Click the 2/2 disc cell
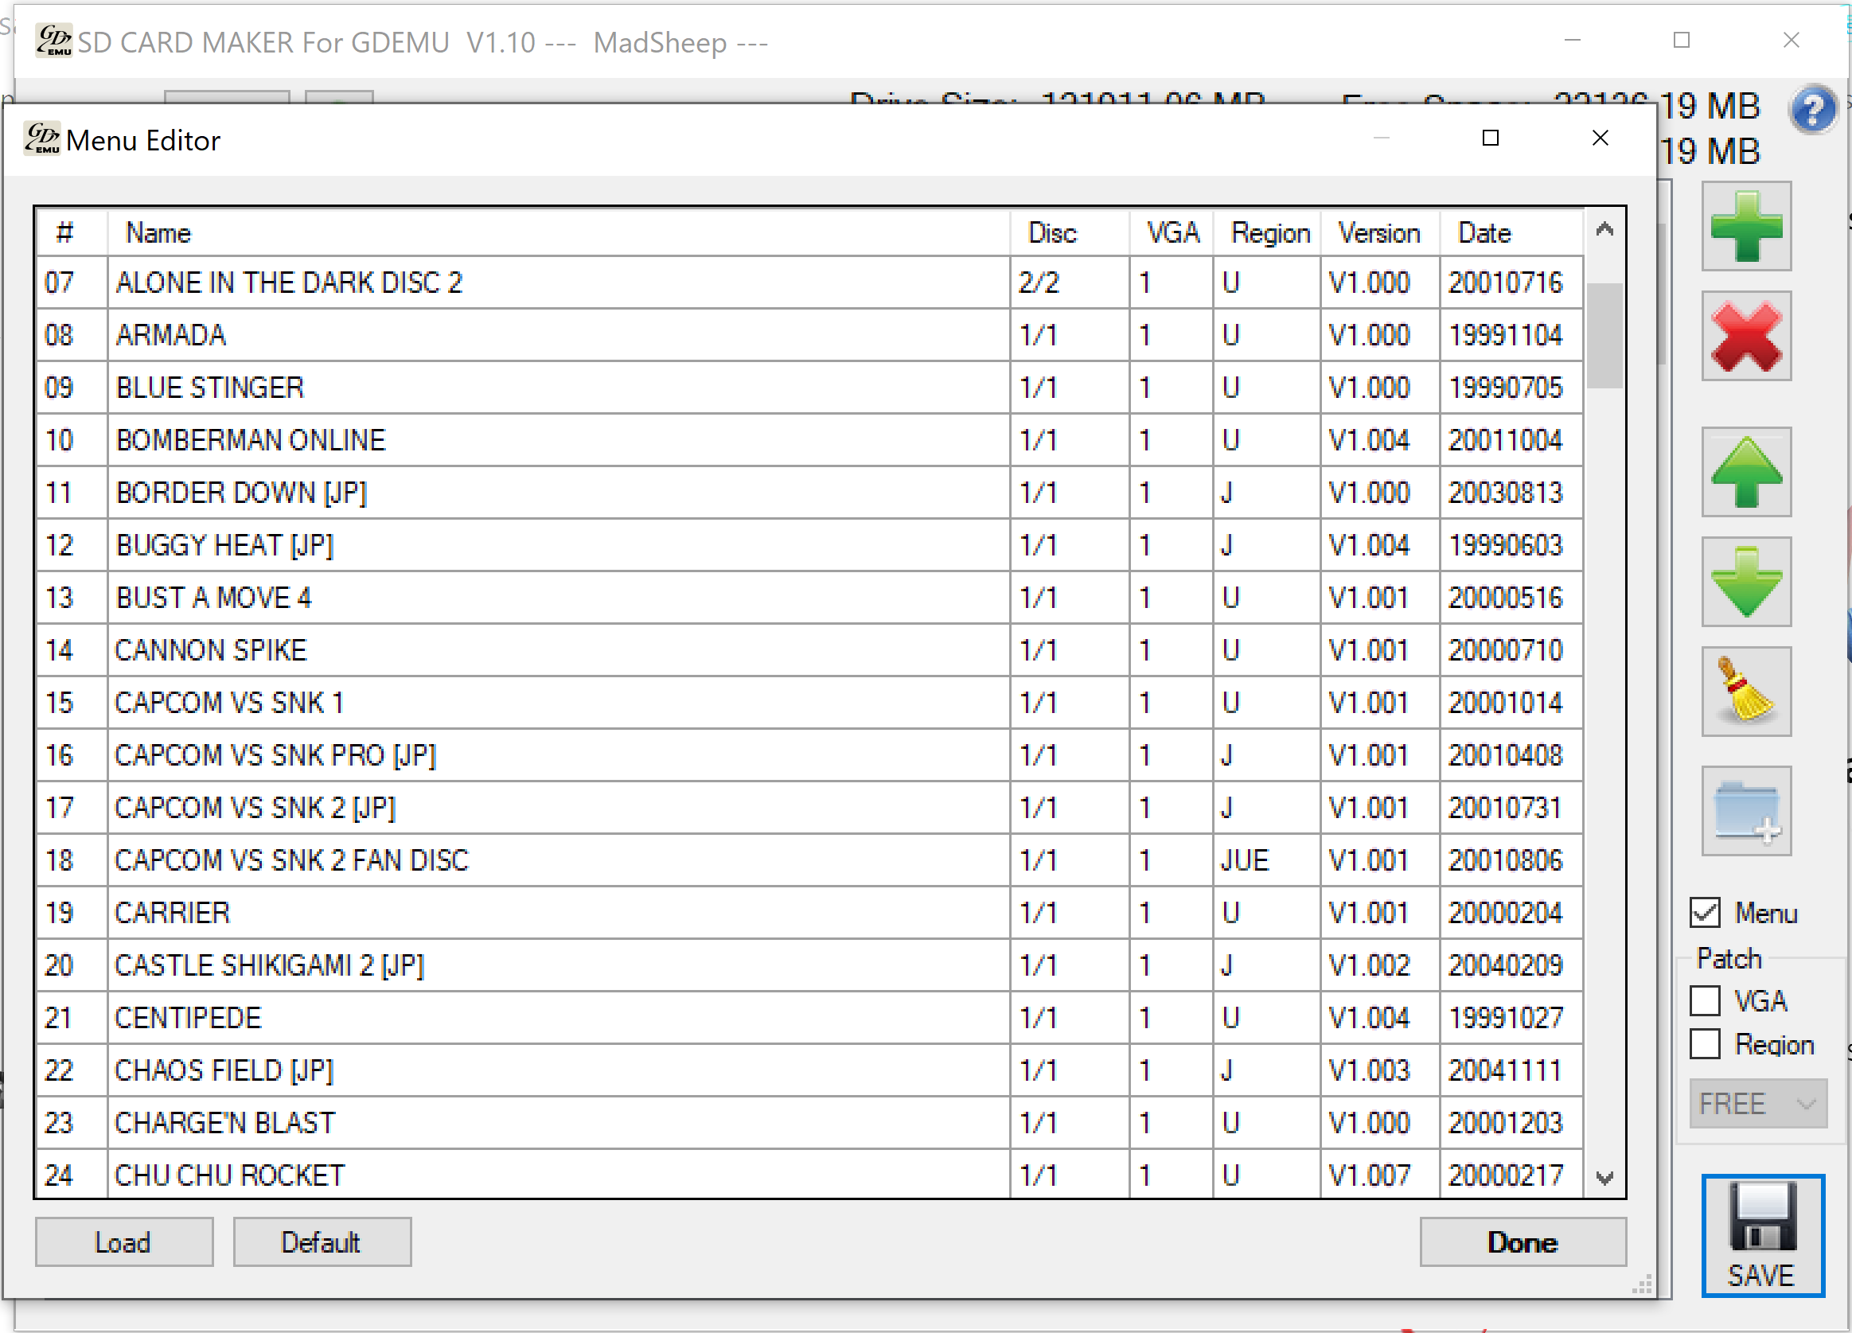This screenshot has height=1333, width=1852. coord(1070,283)
